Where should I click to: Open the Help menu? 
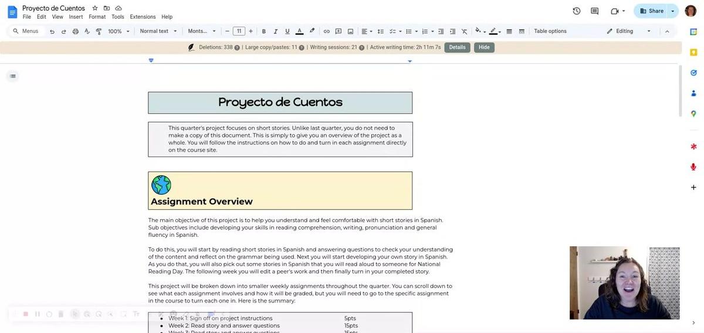click(x=167, y=17)
